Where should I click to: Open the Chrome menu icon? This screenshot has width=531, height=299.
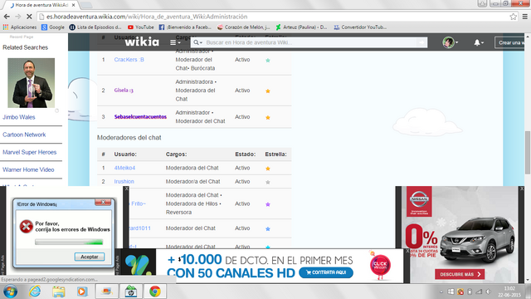tap(524, 17)
